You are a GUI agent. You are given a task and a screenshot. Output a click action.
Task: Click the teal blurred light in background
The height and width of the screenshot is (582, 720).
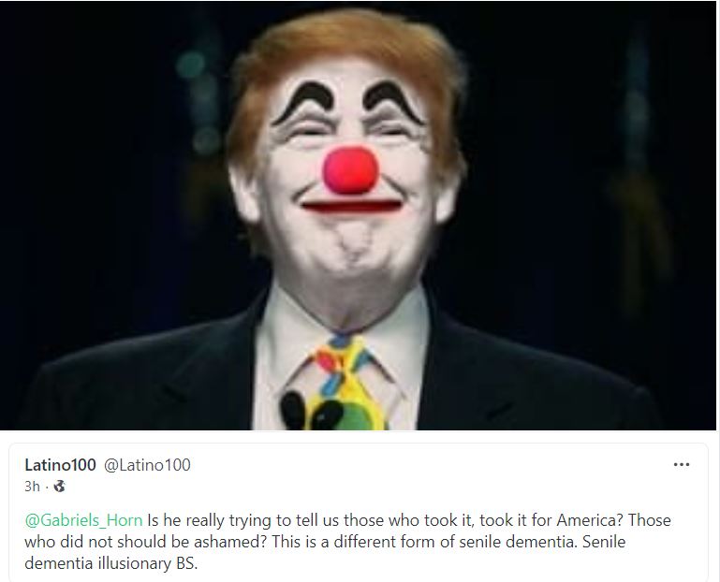(192, 65)
